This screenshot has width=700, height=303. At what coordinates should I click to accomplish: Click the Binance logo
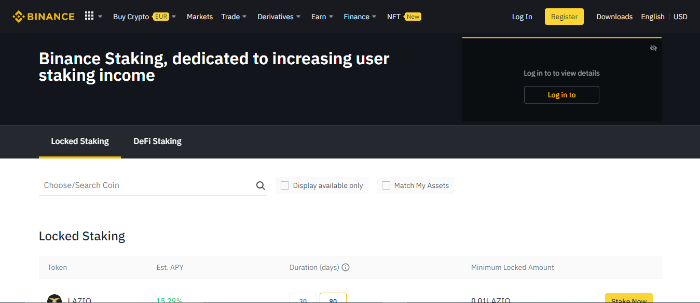[x=44, y=17]
